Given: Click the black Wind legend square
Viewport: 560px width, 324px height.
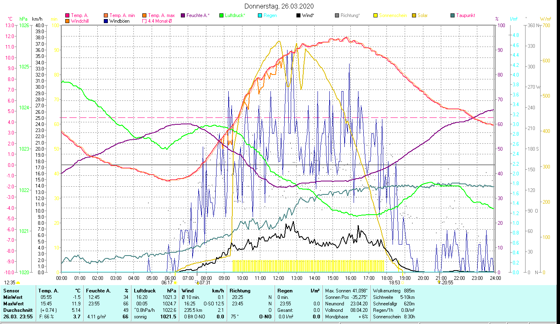Looking at the screenshot, I should [x=298, y=16].
